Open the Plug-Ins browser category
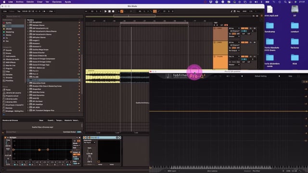This screenshot has height=173, width=308. (x=9, y=68)
